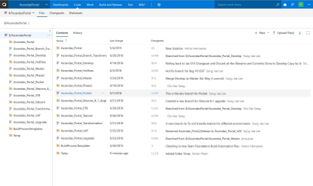Image resolution: width=313 pixels, height=186 pixels.
Task: Open the feedback chat icon in the header
Action: point(293,4)
